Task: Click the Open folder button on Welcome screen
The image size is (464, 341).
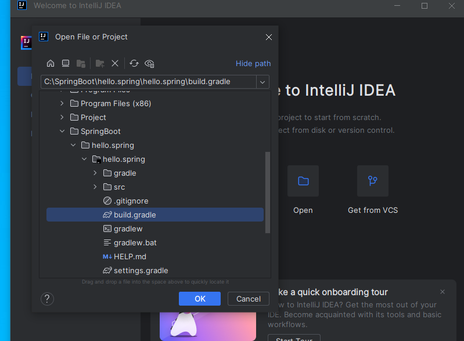Action: tap(303, 181)
